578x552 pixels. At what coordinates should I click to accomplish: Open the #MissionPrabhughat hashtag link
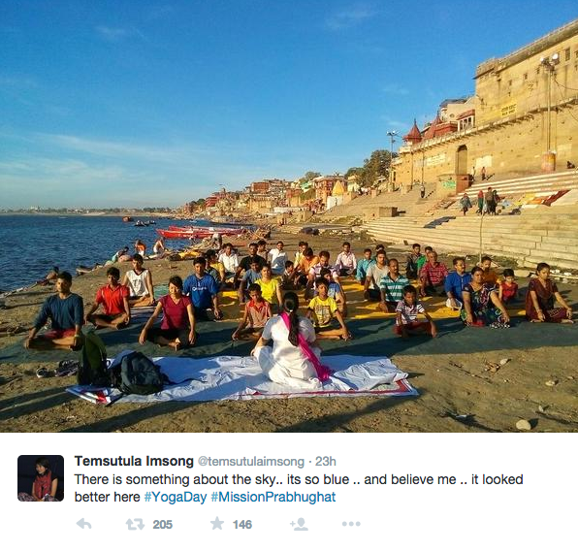pyautogui.click(x=273, y=497)
